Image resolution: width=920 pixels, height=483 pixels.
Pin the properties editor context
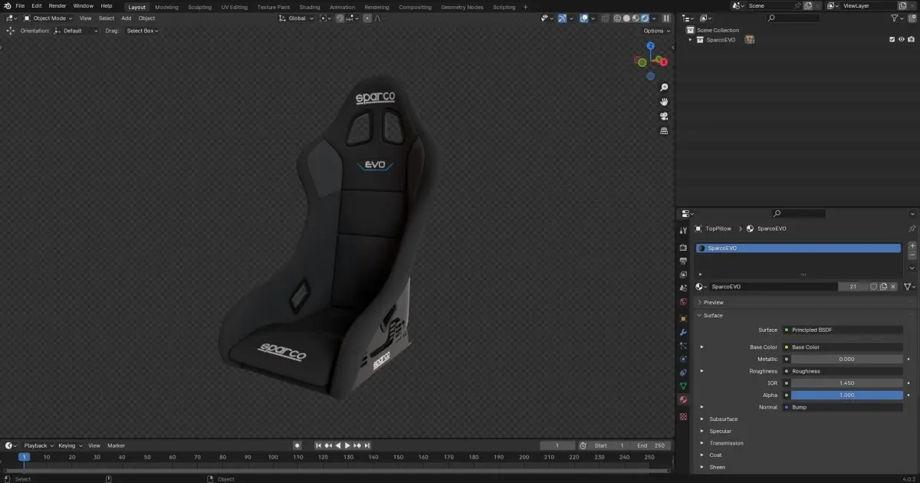tap(912, 228)
